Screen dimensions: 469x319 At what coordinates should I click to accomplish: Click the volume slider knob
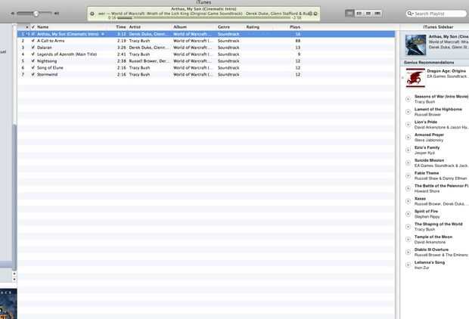click(x=36, y=14)
